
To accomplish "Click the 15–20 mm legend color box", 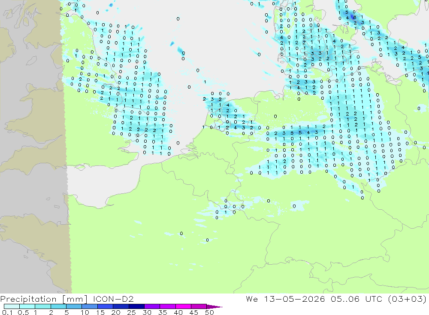I will (x=105, y=306).
